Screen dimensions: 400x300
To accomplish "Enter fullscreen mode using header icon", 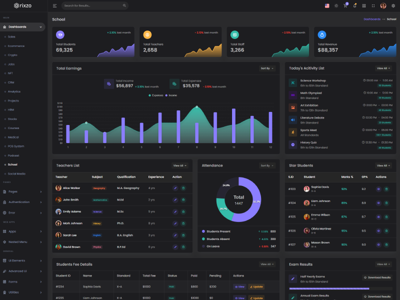I will pyautogui.click(x=373, y=5).
